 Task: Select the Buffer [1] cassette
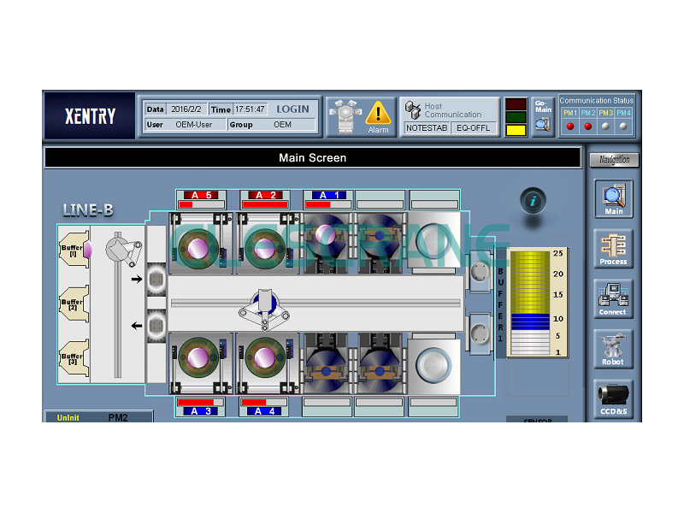(74, 250)
